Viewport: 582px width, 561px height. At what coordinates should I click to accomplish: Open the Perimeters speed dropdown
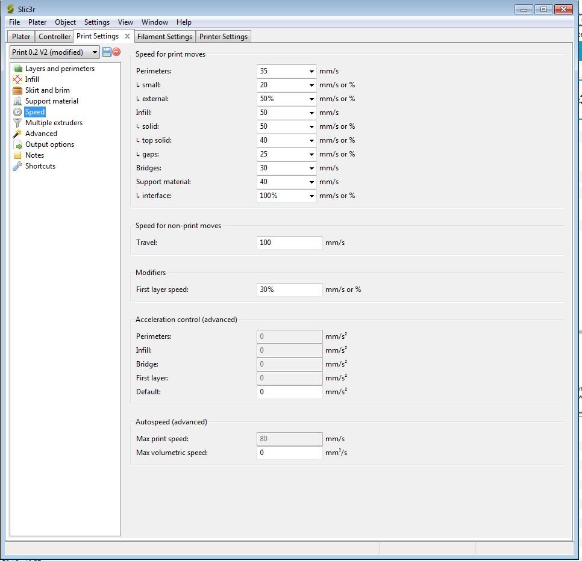click(x=311, y=71)
